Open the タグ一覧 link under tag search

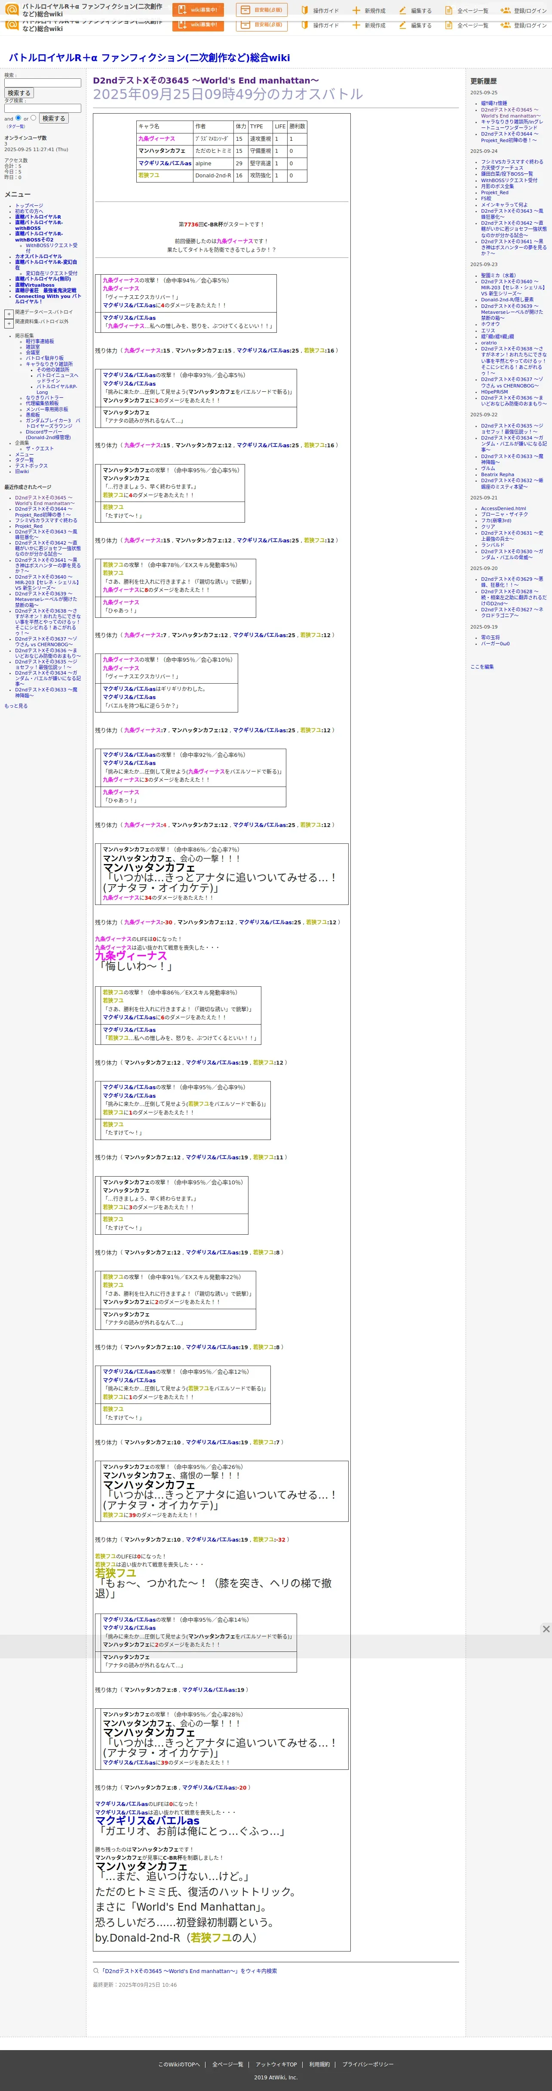(16, 127)
